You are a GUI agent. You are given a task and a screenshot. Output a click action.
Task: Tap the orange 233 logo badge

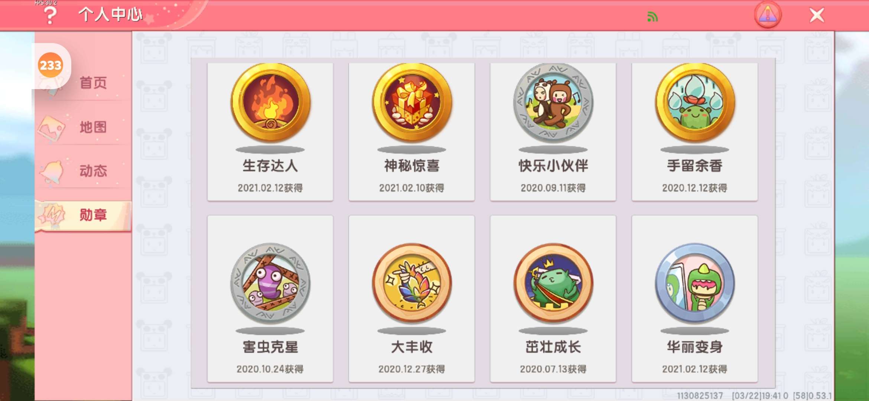pyautogui.click(x=51, y=65)
